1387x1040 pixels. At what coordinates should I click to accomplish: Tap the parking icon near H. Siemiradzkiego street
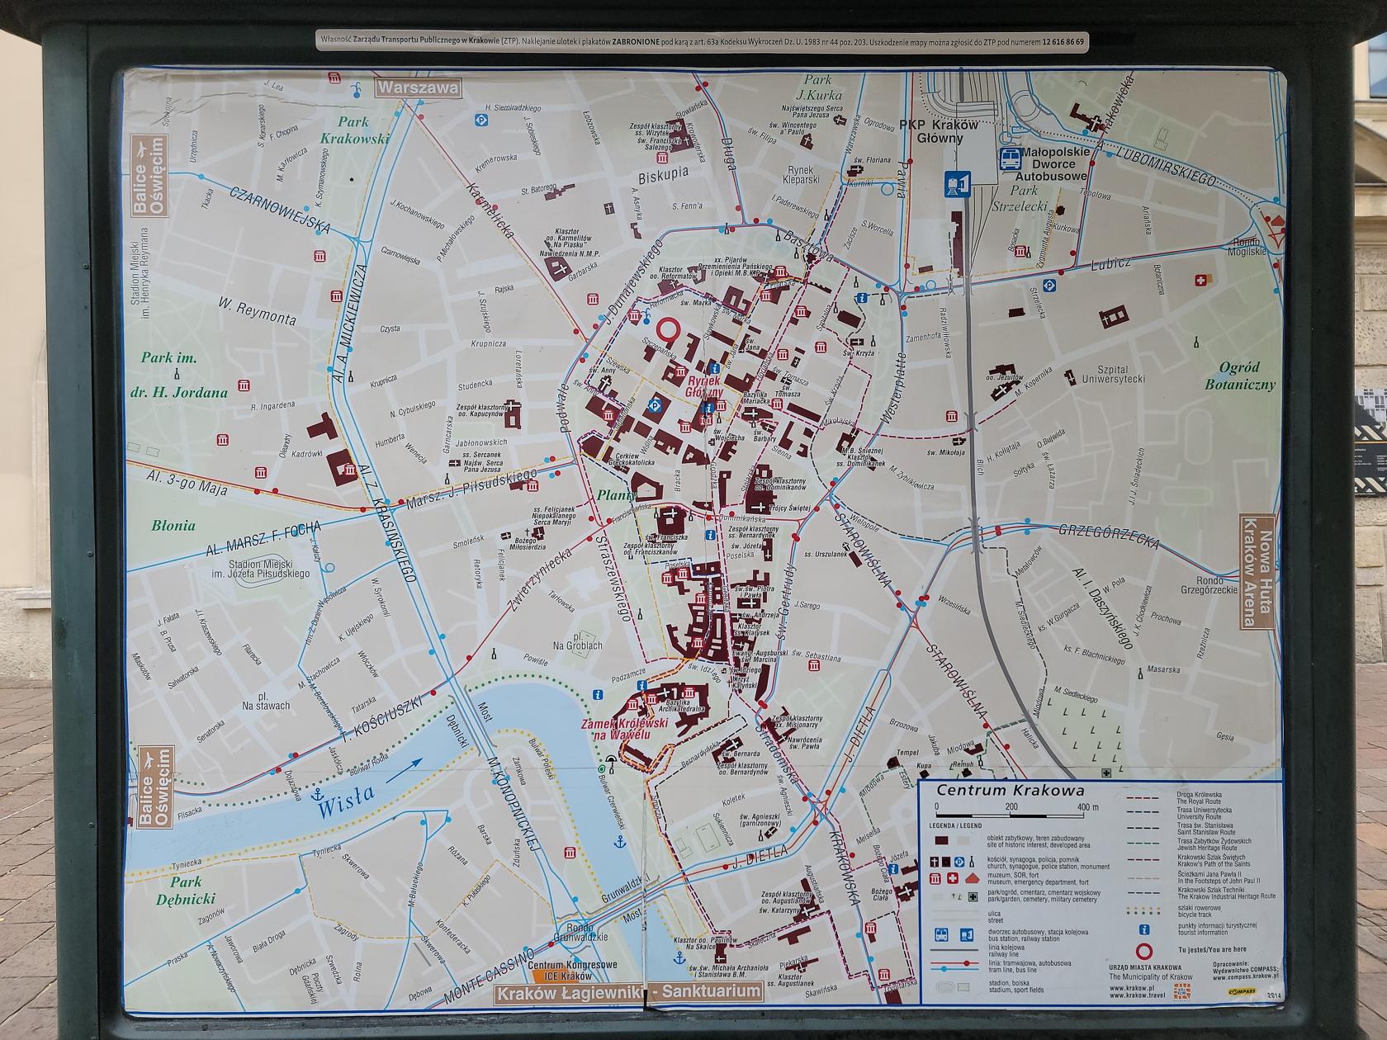click(481, 120)
